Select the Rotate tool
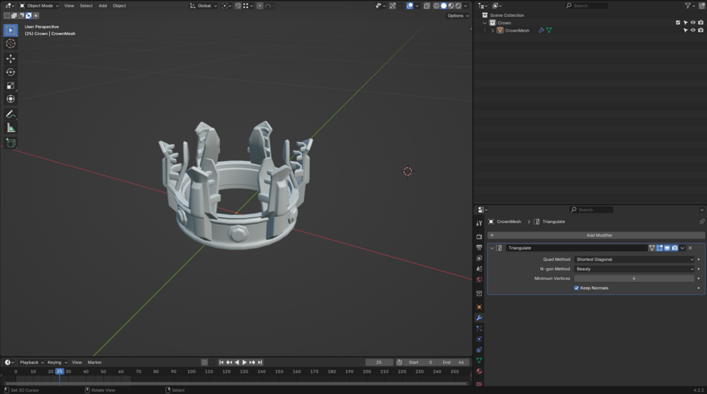Image resolution: width=707 pixels, height=394 pixels. pyautogui.click(x=11, y=72)
